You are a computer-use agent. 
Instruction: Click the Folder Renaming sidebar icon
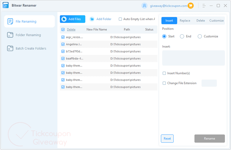coord(10,35)
